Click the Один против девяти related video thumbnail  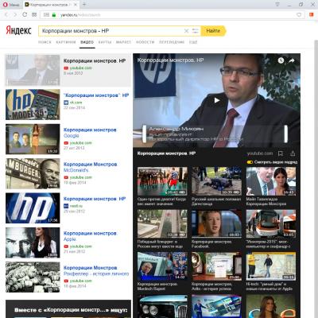(x=162, y=181)
